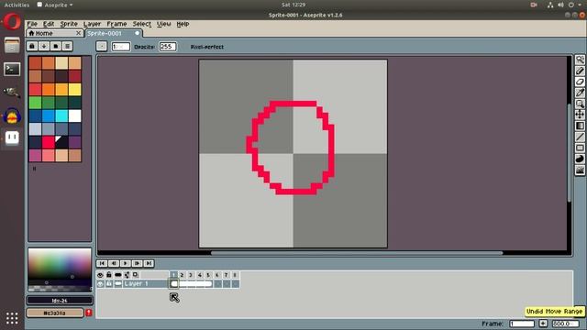Viewport: 587px width, 330px height.
Task: Select the Zoom tool
Action: 580,104
